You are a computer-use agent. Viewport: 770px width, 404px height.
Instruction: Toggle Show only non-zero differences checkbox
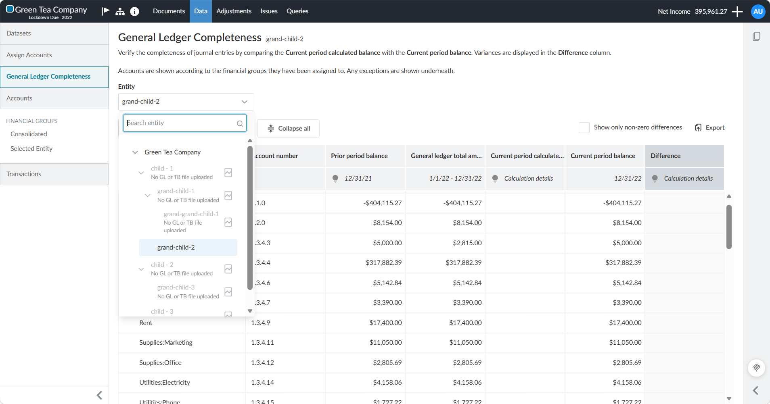pos(584,127)
